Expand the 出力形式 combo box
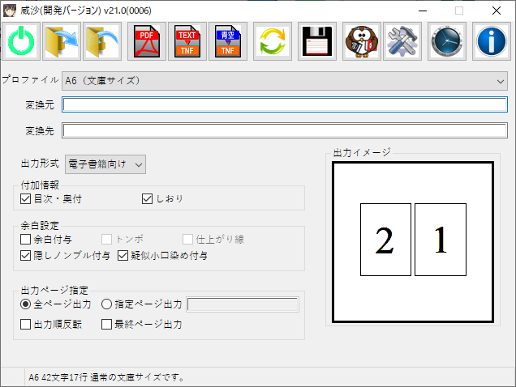 pos(105,164)
